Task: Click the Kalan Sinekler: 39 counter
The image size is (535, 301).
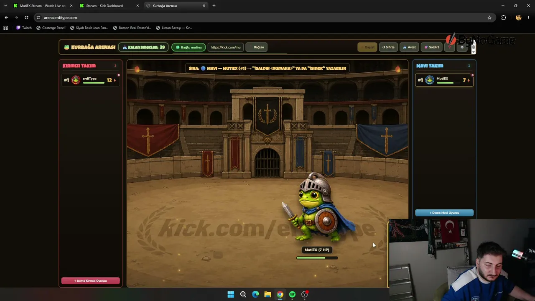Action: click(143, 47)
